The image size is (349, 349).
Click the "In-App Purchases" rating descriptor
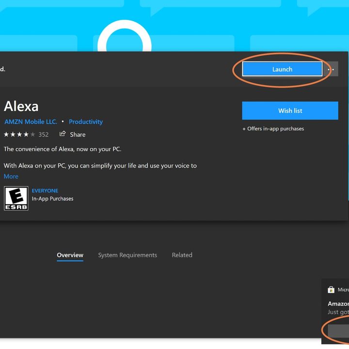pos(52,199)
